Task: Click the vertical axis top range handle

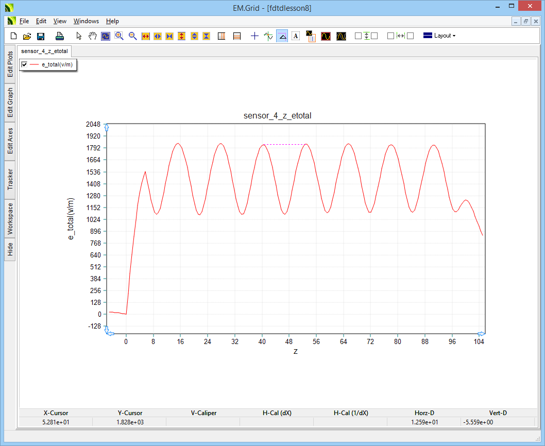Action: pyautogui.click(x=107, y=127)
